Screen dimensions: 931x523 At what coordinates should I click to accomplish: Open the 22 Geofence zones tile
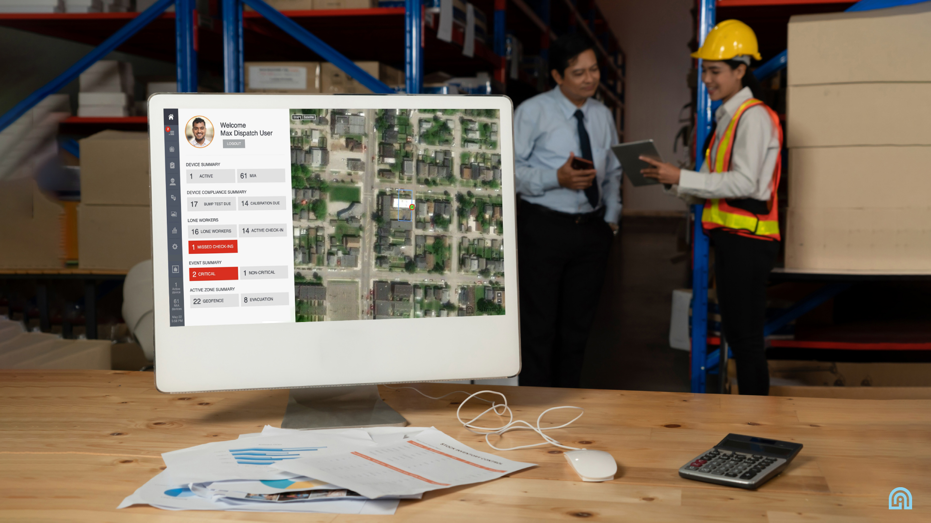214,301
